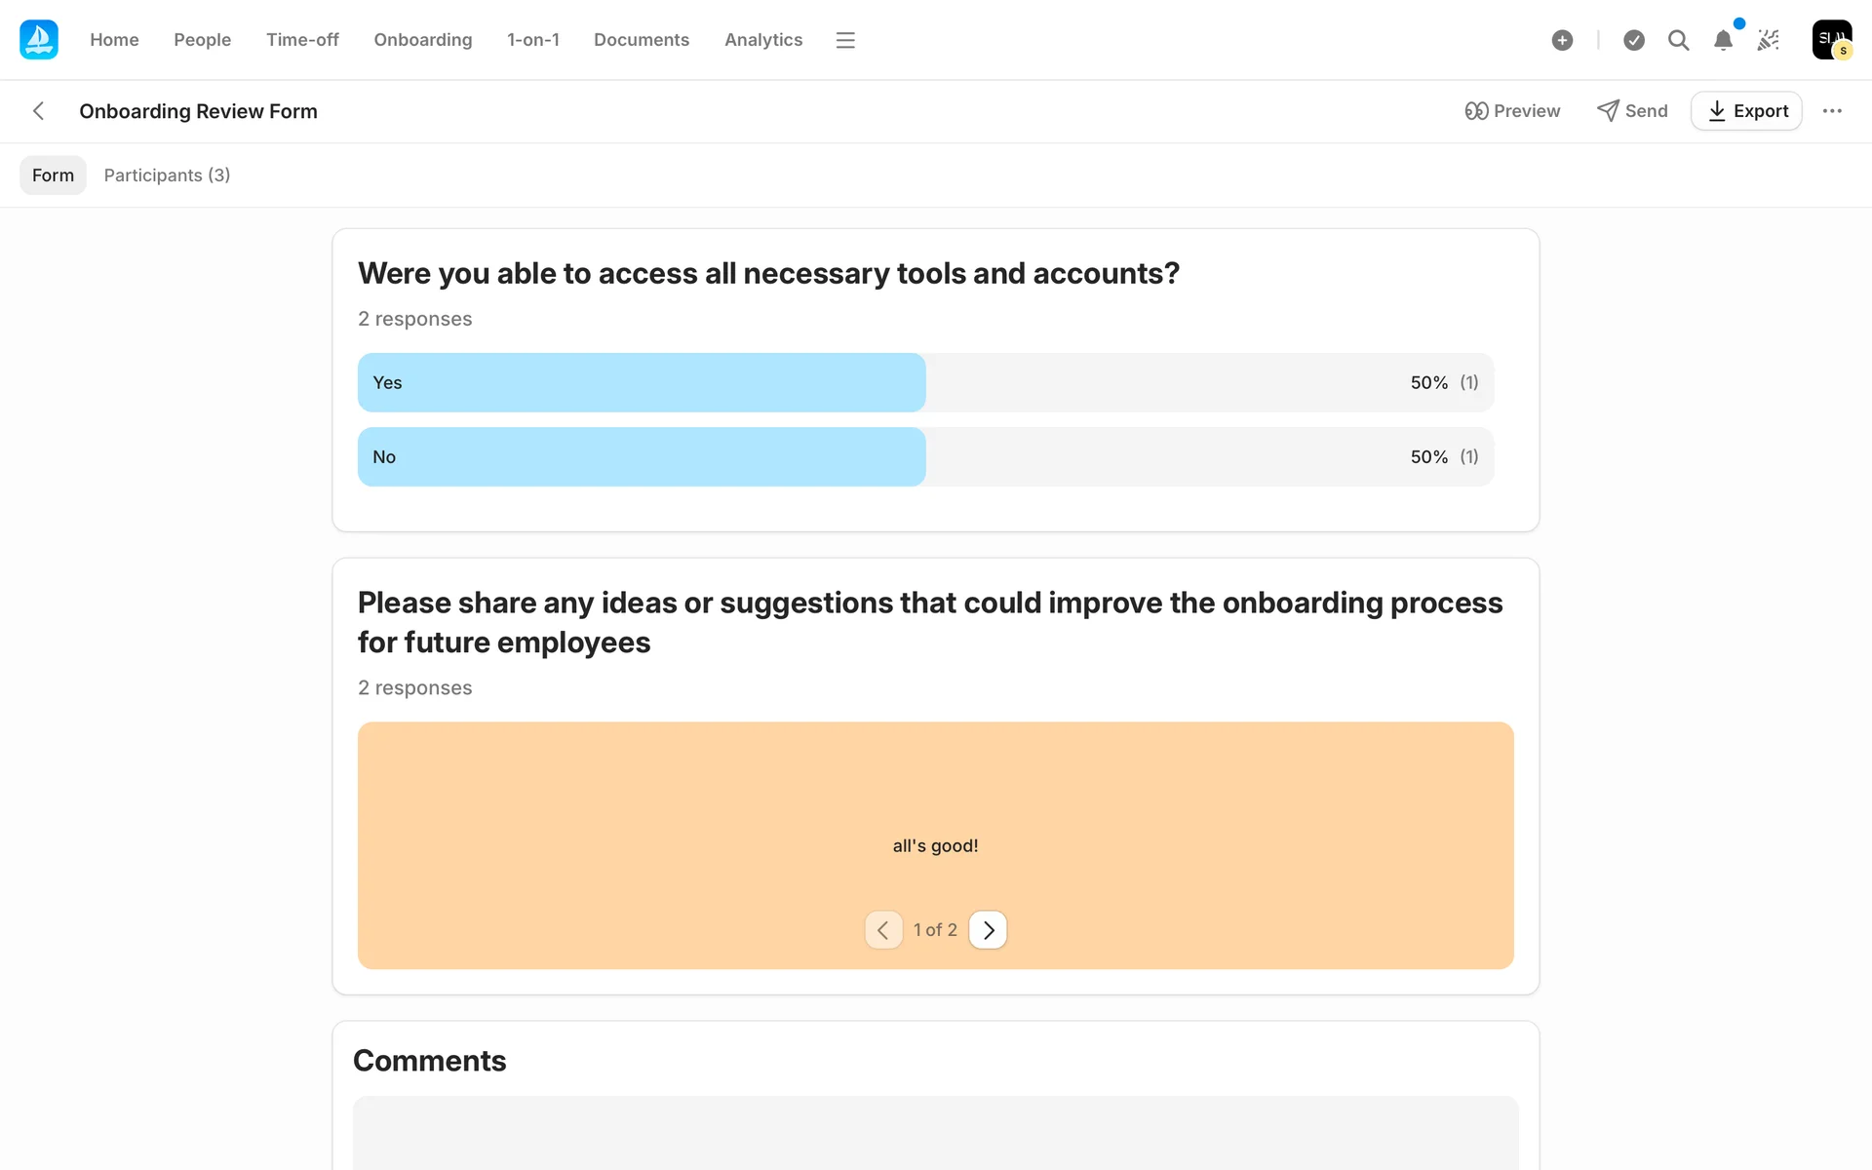Switch to the Participants (3) tab
Screen dimensions: 1872x1170
point(167,175)
